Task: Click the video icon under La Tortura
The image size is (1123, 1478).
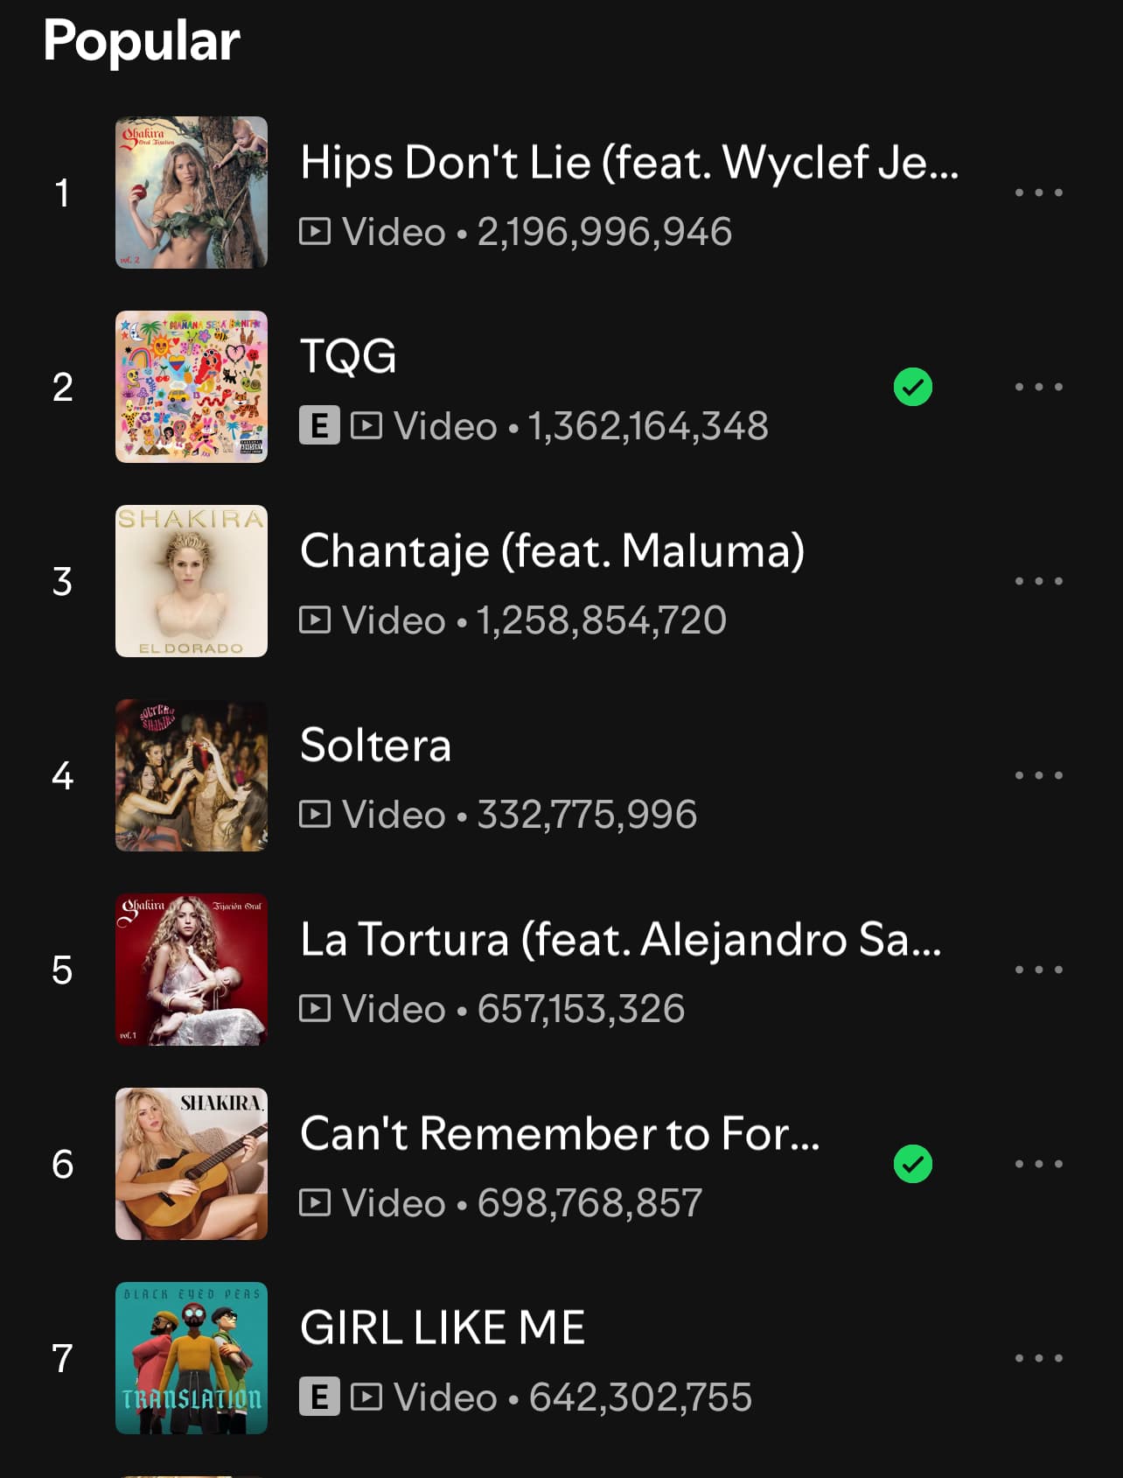Action: click(315, 1009)
